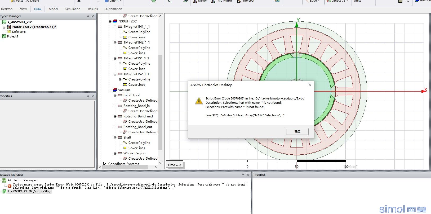Viewport: 431px width, 214px height.
Task: Close the ANSYS Electronics Desktop error dialog
Action: [x=310, y=85]
